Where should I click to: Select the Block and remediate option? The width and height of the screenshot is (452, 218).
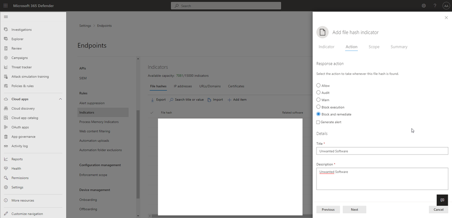318,114
